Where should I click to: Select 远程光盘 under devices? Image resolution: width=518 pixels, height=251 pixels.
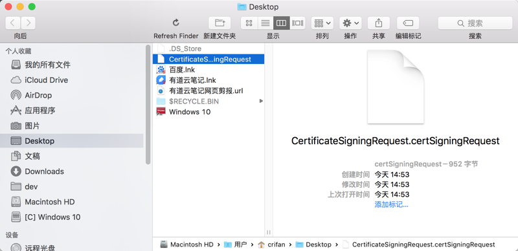[x=72, y=247]
